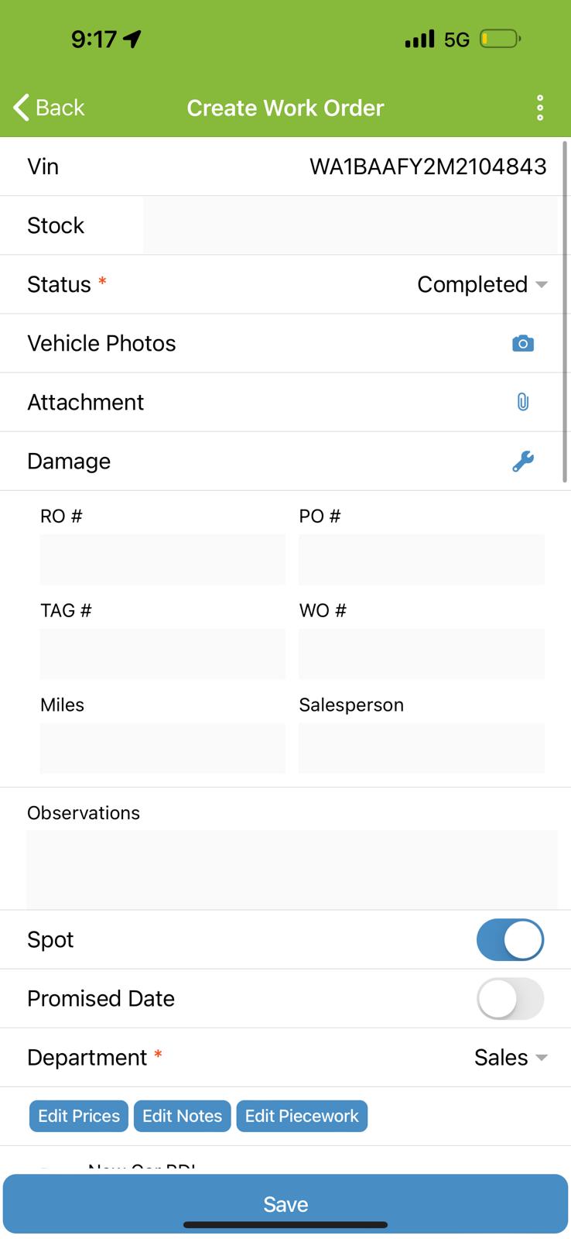Open the three-dot more options menu

click(x=540, y=108)
